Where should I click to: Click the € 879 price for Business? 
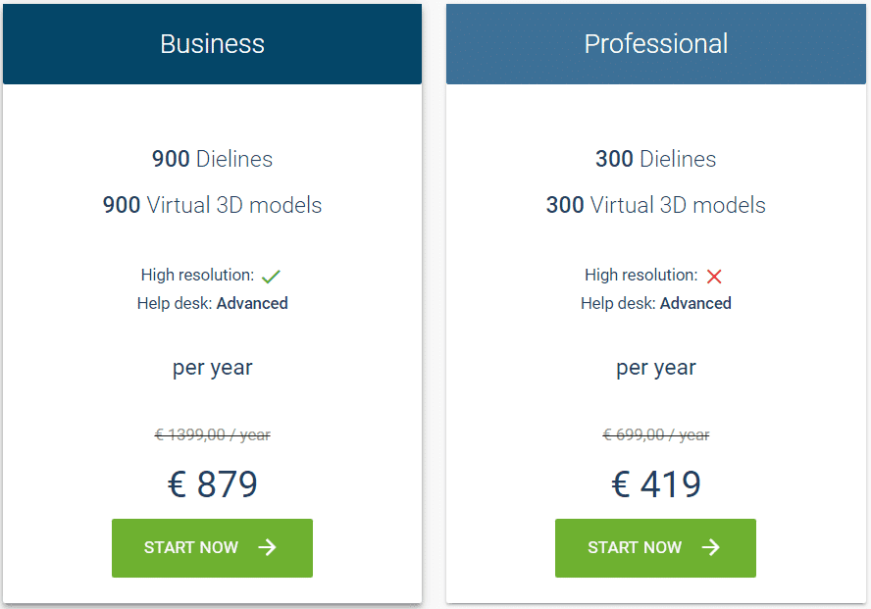point(212,482)
